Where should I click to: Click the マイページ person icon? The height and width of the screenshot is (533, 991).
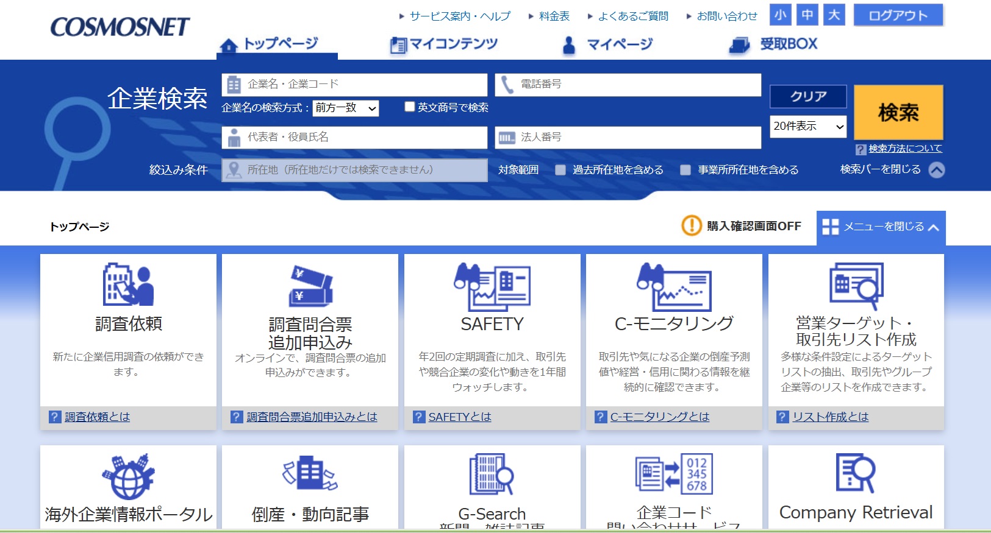569,45
